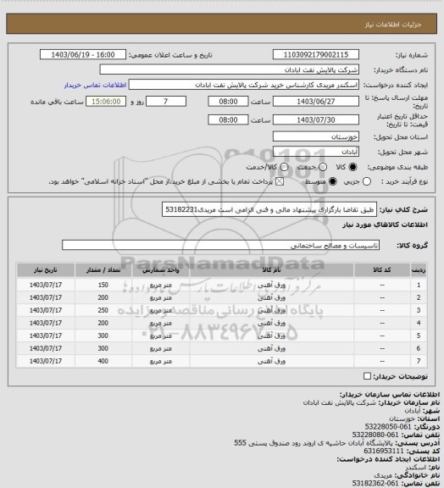Click the price validity time field 08:00
444x488 pixels.
(228, 119)
